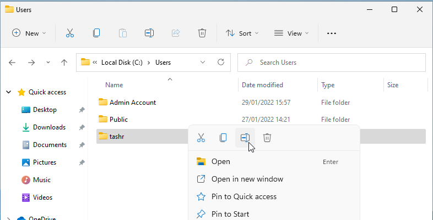Select Pin to Quick access
Screen dimensions: 433x220
[x=244, y=196]
